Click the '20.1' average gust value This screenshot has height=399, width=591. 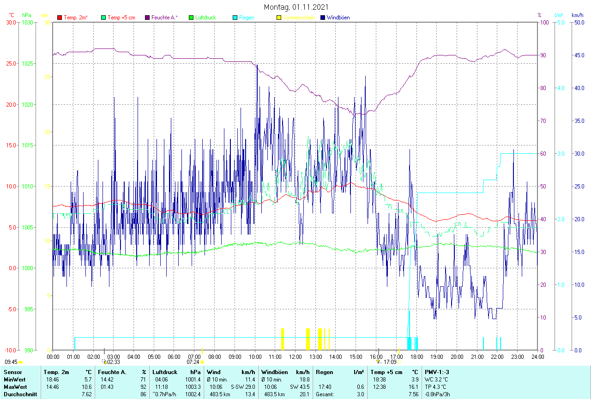tap(305, 394)
